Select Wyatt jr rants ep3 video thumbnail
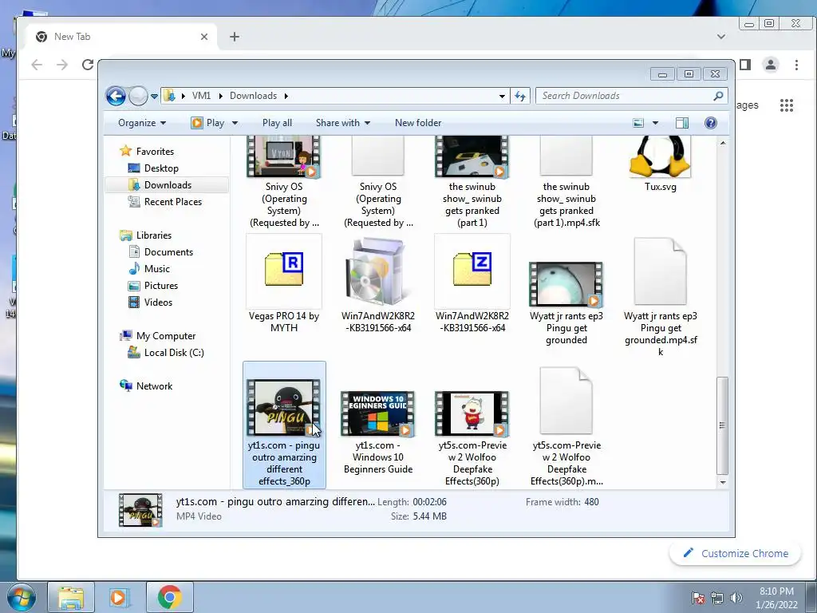 [x=566, y=285]
